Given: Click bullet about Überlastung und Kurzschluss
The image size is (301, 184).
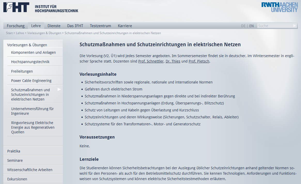Looking at the screenshot, I should pos(142,110).
